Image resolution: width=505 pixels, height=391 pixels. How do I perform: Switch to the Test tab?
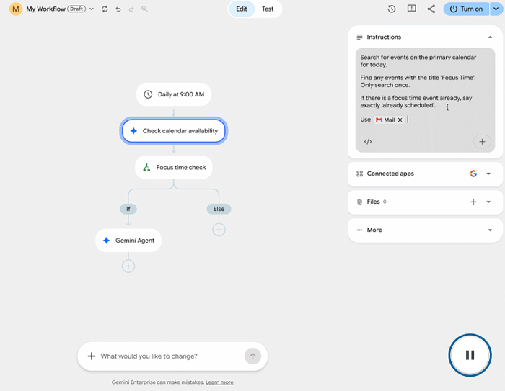(x=268, y=9)
